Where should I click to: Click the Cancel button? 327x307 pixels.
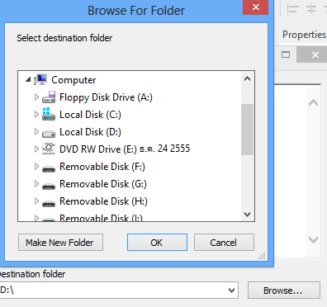tap(224, 243)
